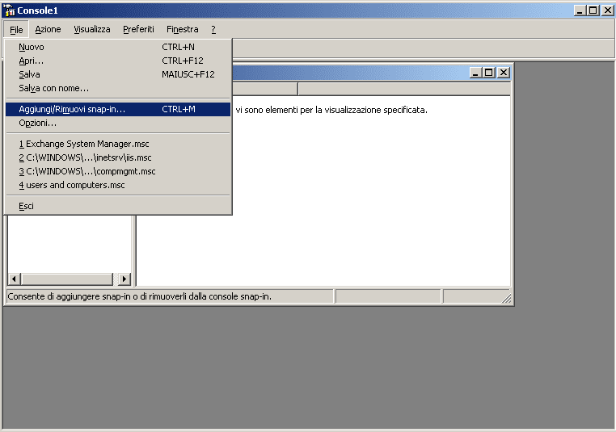Click the text 'vi sono elementi per la visualizzazione specificata.'
616x432 pixels.
point(331,110)
